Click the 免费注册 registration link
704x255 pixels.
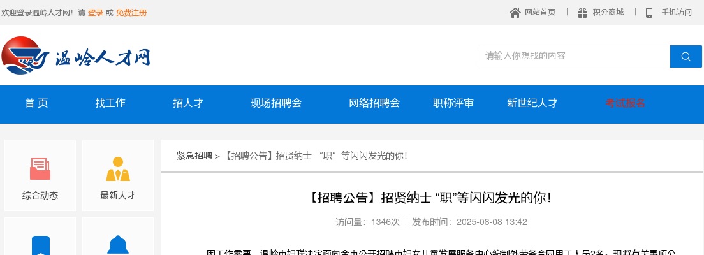(131, 13)
